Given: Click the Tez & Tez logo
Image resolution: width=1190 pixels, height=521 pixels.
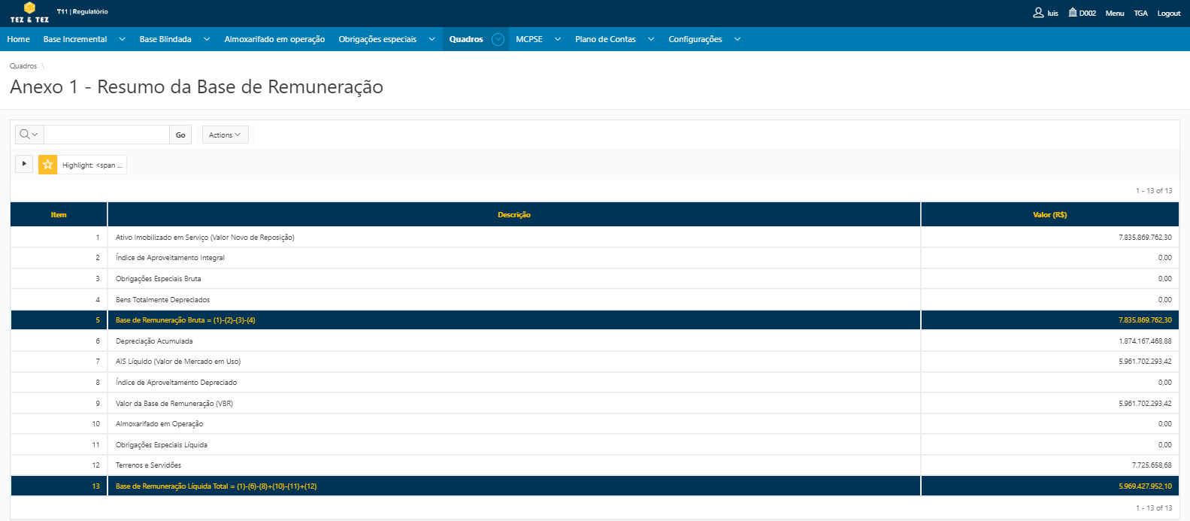Looking at the screenshot, I should click(x=29, y=13).
